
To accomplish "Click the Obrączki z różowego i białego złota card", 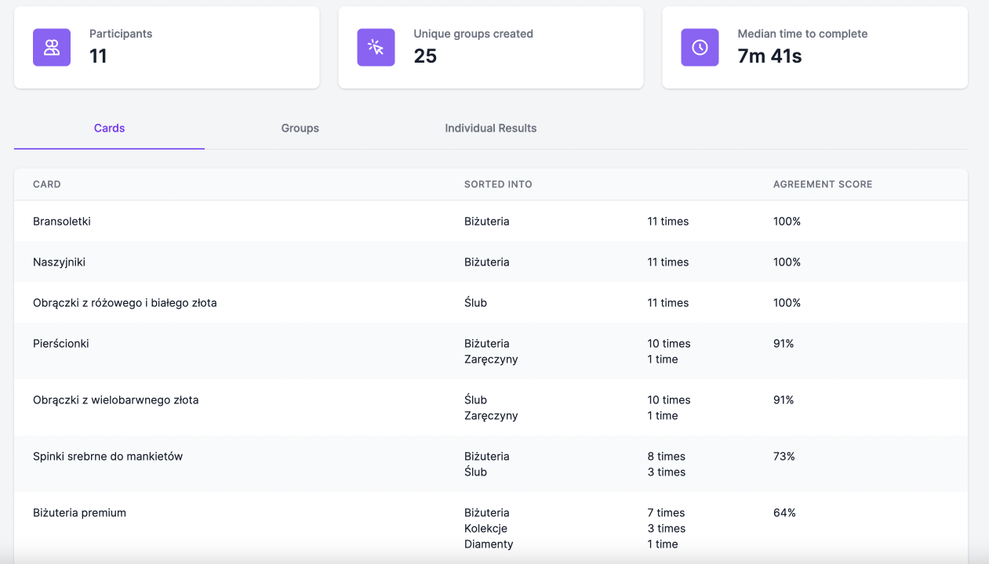I will (x=125, y=303).
